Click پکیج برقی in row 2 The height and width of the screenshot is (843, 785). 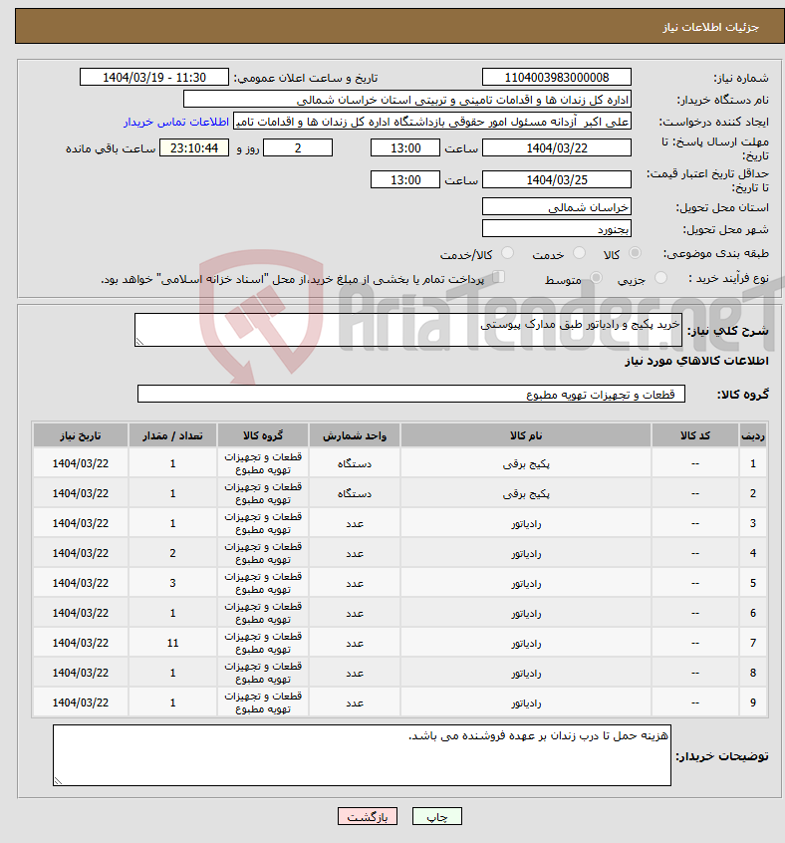click(526, 493)
